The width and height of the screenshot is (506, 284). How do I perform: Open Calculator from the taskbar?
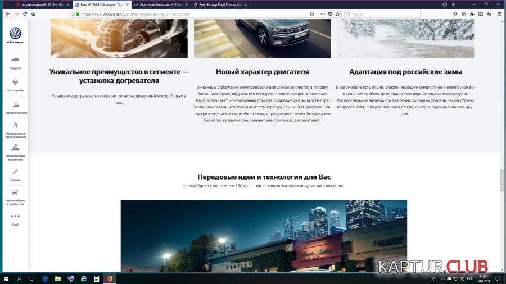click(97, 278)
